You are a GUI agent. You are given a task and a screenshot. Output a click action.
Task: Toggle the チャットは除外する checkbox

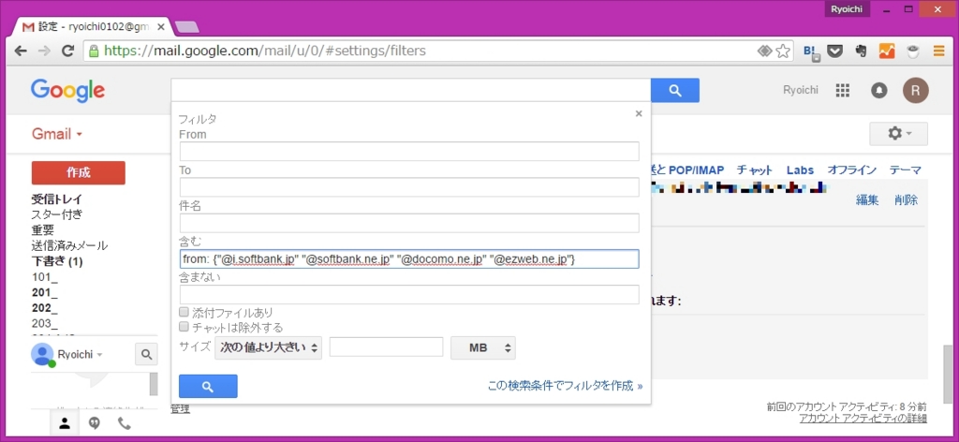184,327
